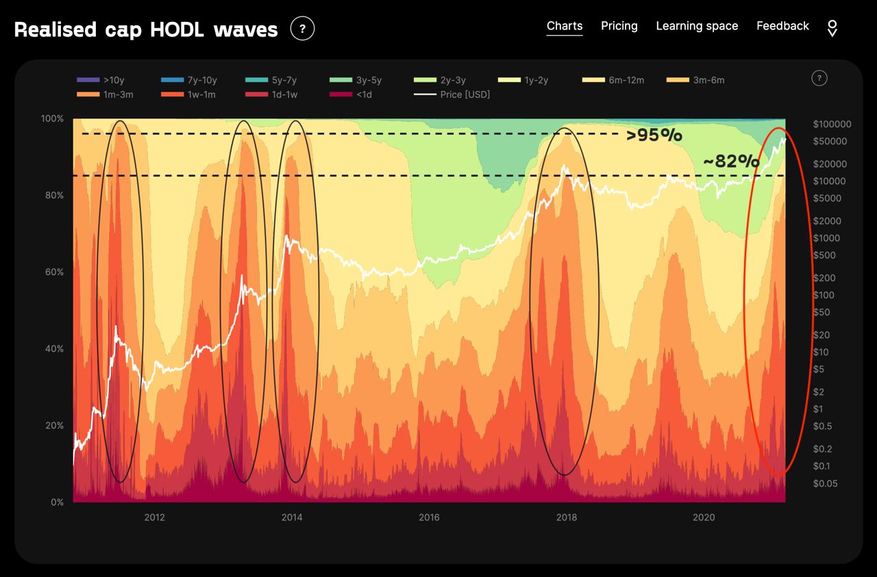Open the location pin icon in header

coord(832,27)
